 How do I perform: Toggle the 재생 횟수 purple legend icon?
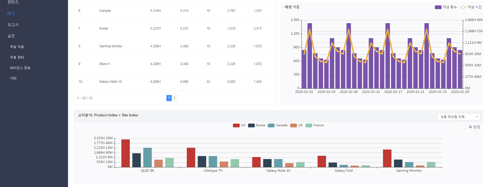438,7
